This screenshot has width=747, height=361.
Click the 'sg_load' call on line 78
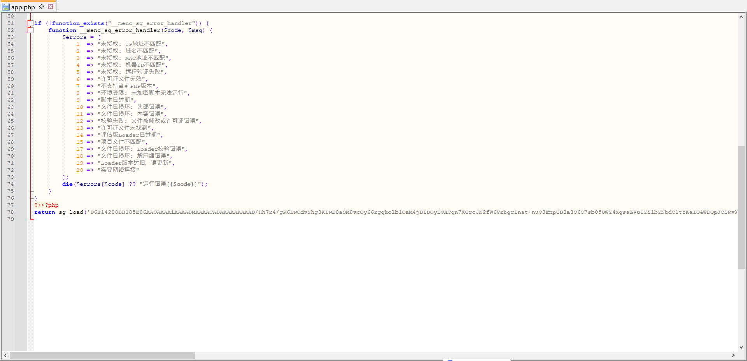pyautogui.click(x=71, y=212)
